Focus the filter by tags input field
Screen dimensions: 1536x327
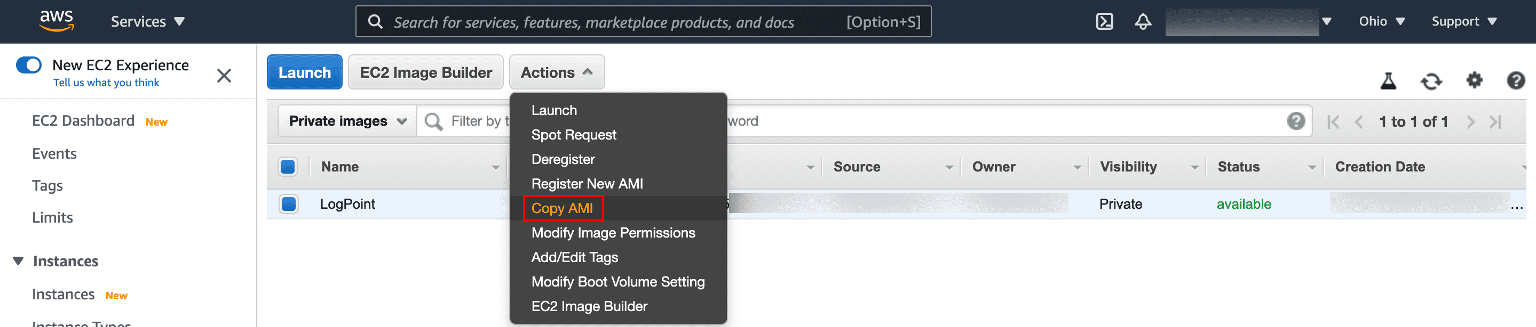point(864,121)
